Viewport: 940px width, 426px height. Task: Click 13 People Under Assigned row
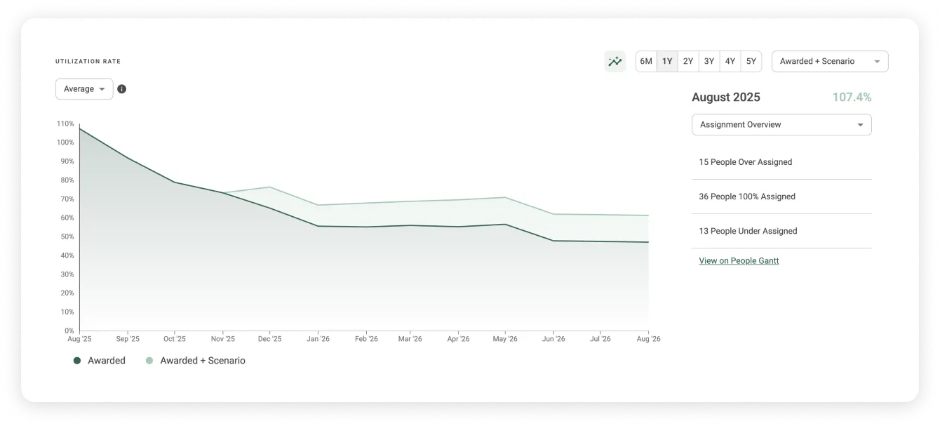tap(748, 231)
